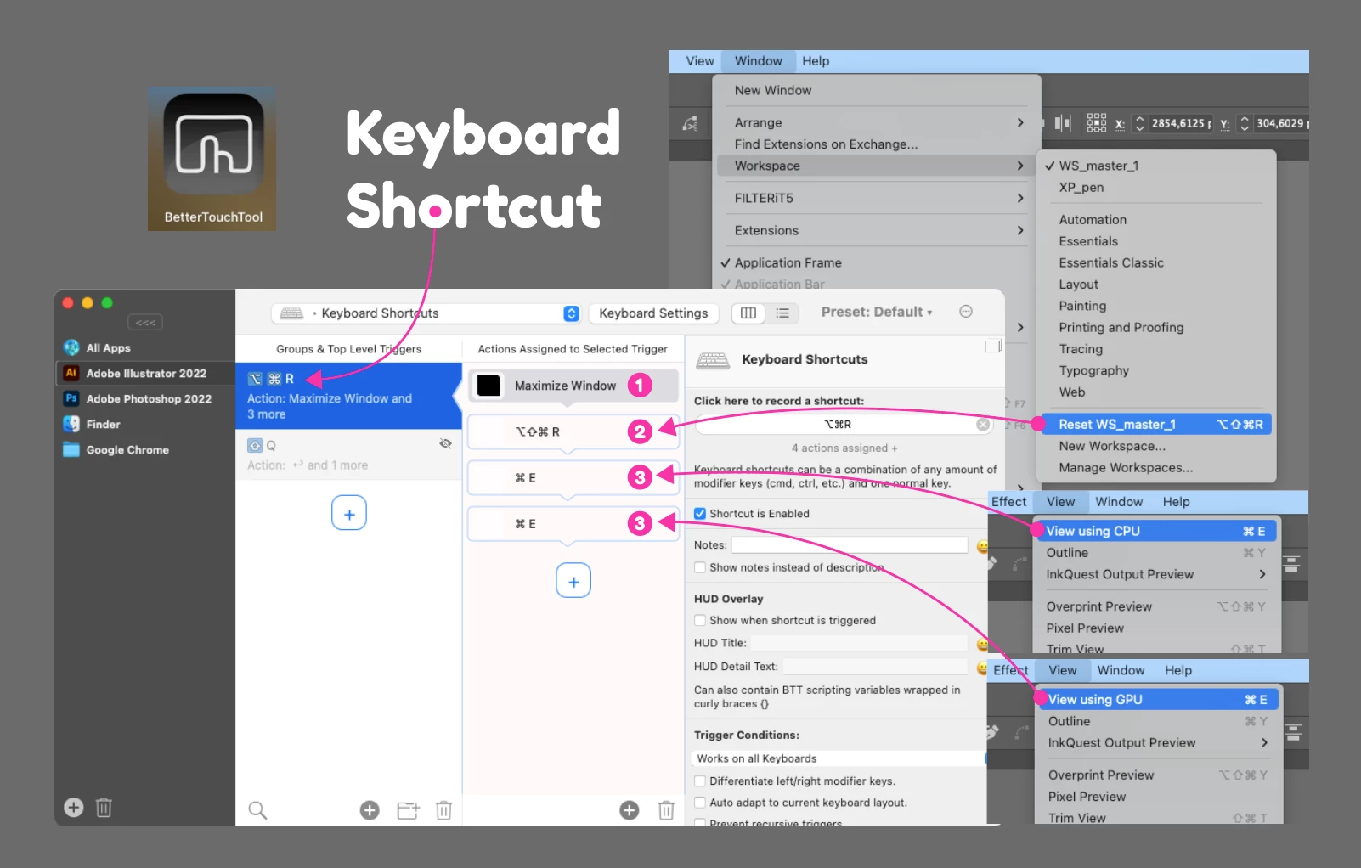Open the Keyboard Shortcuts trigger type dropdown
The width and height of the screenshot is (1361, 868).
[x=426, y=313]
